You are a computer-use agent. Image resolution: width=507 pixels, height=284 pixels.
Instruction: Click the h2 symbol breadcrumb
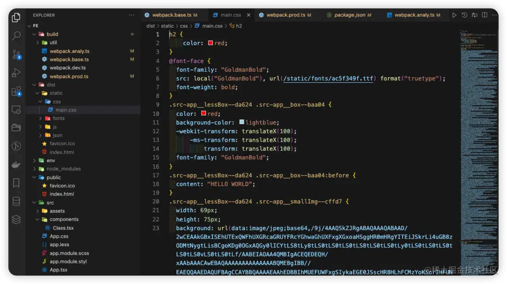(x=236, y=26)
